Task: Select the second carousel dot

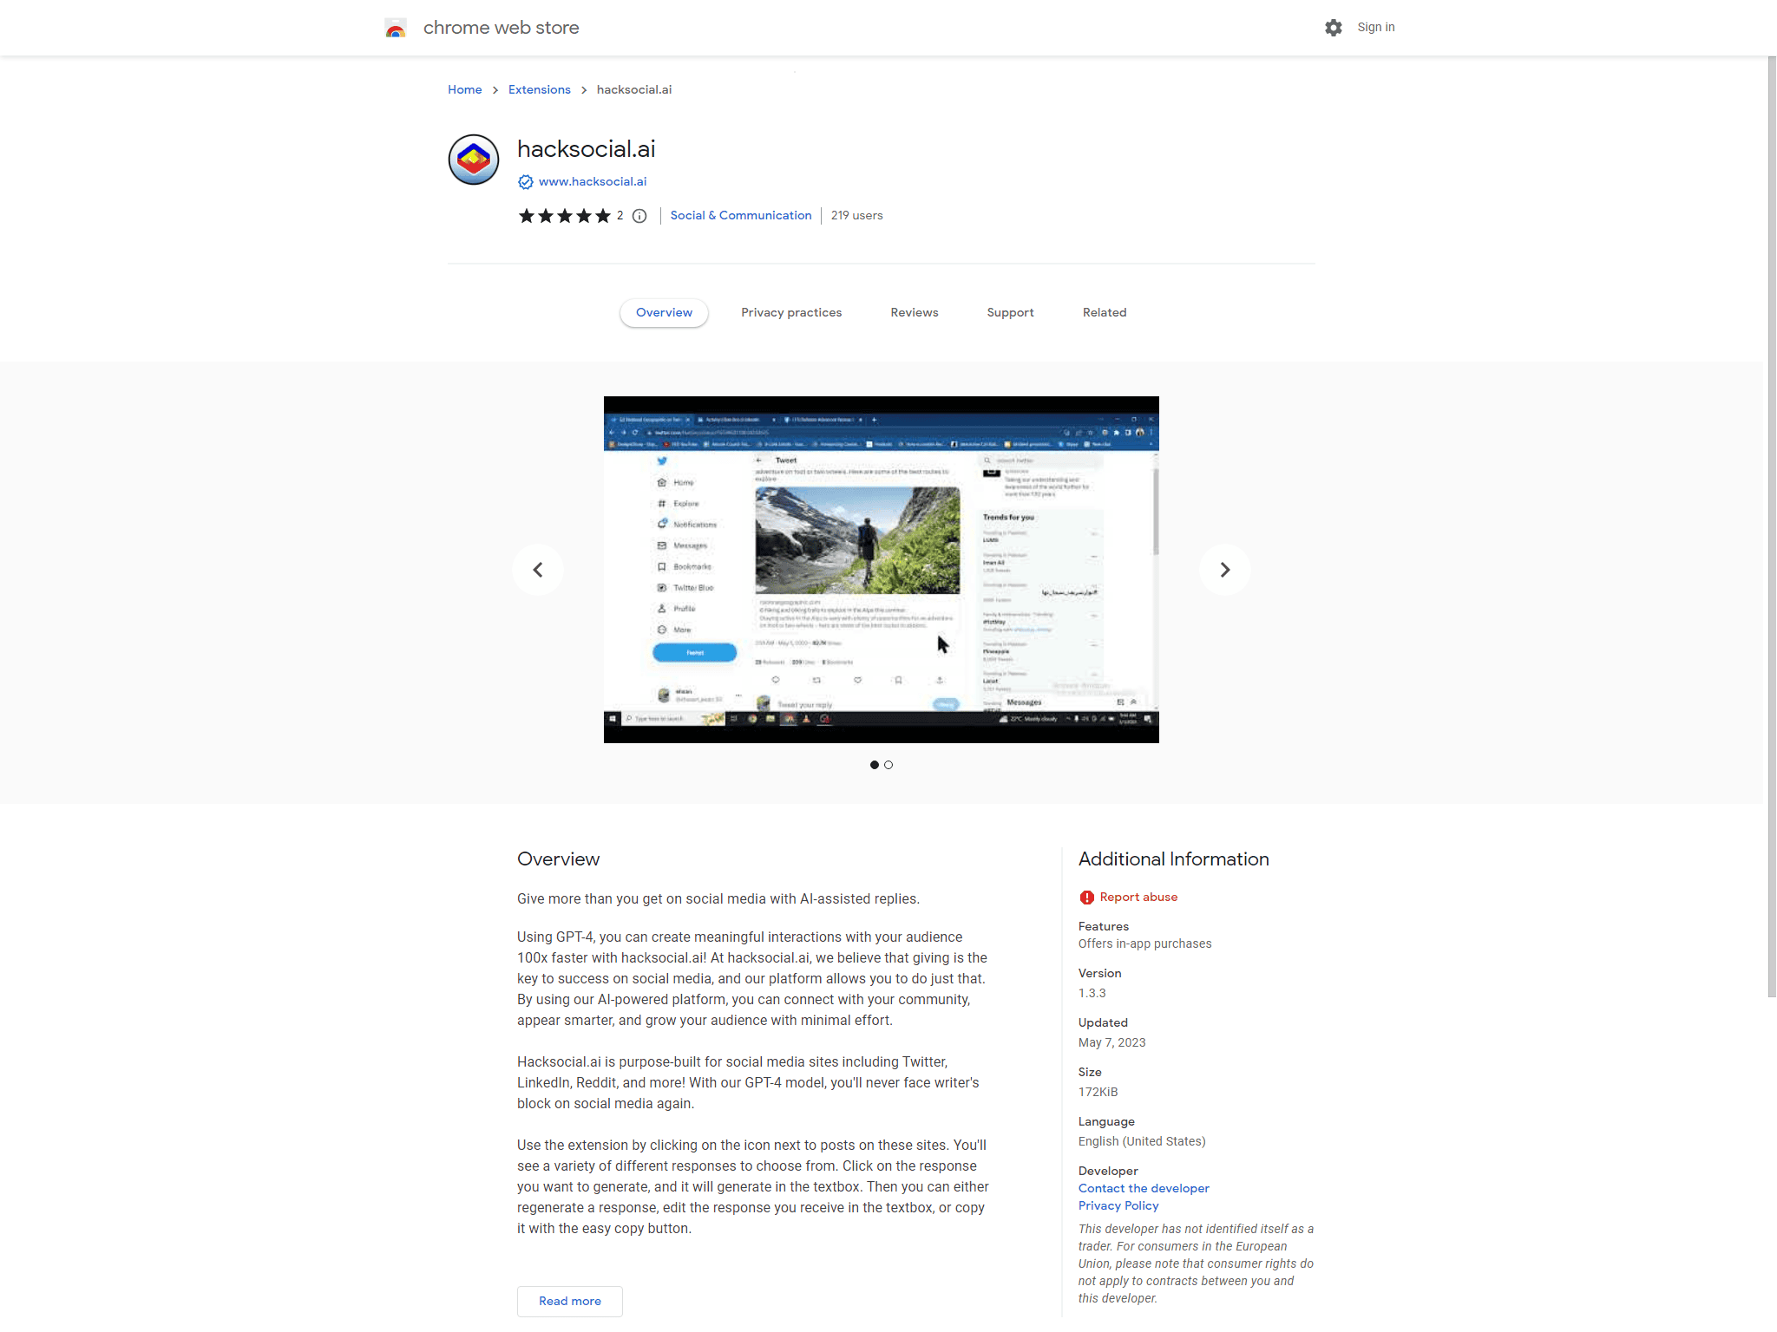Action: click(888, 765)
